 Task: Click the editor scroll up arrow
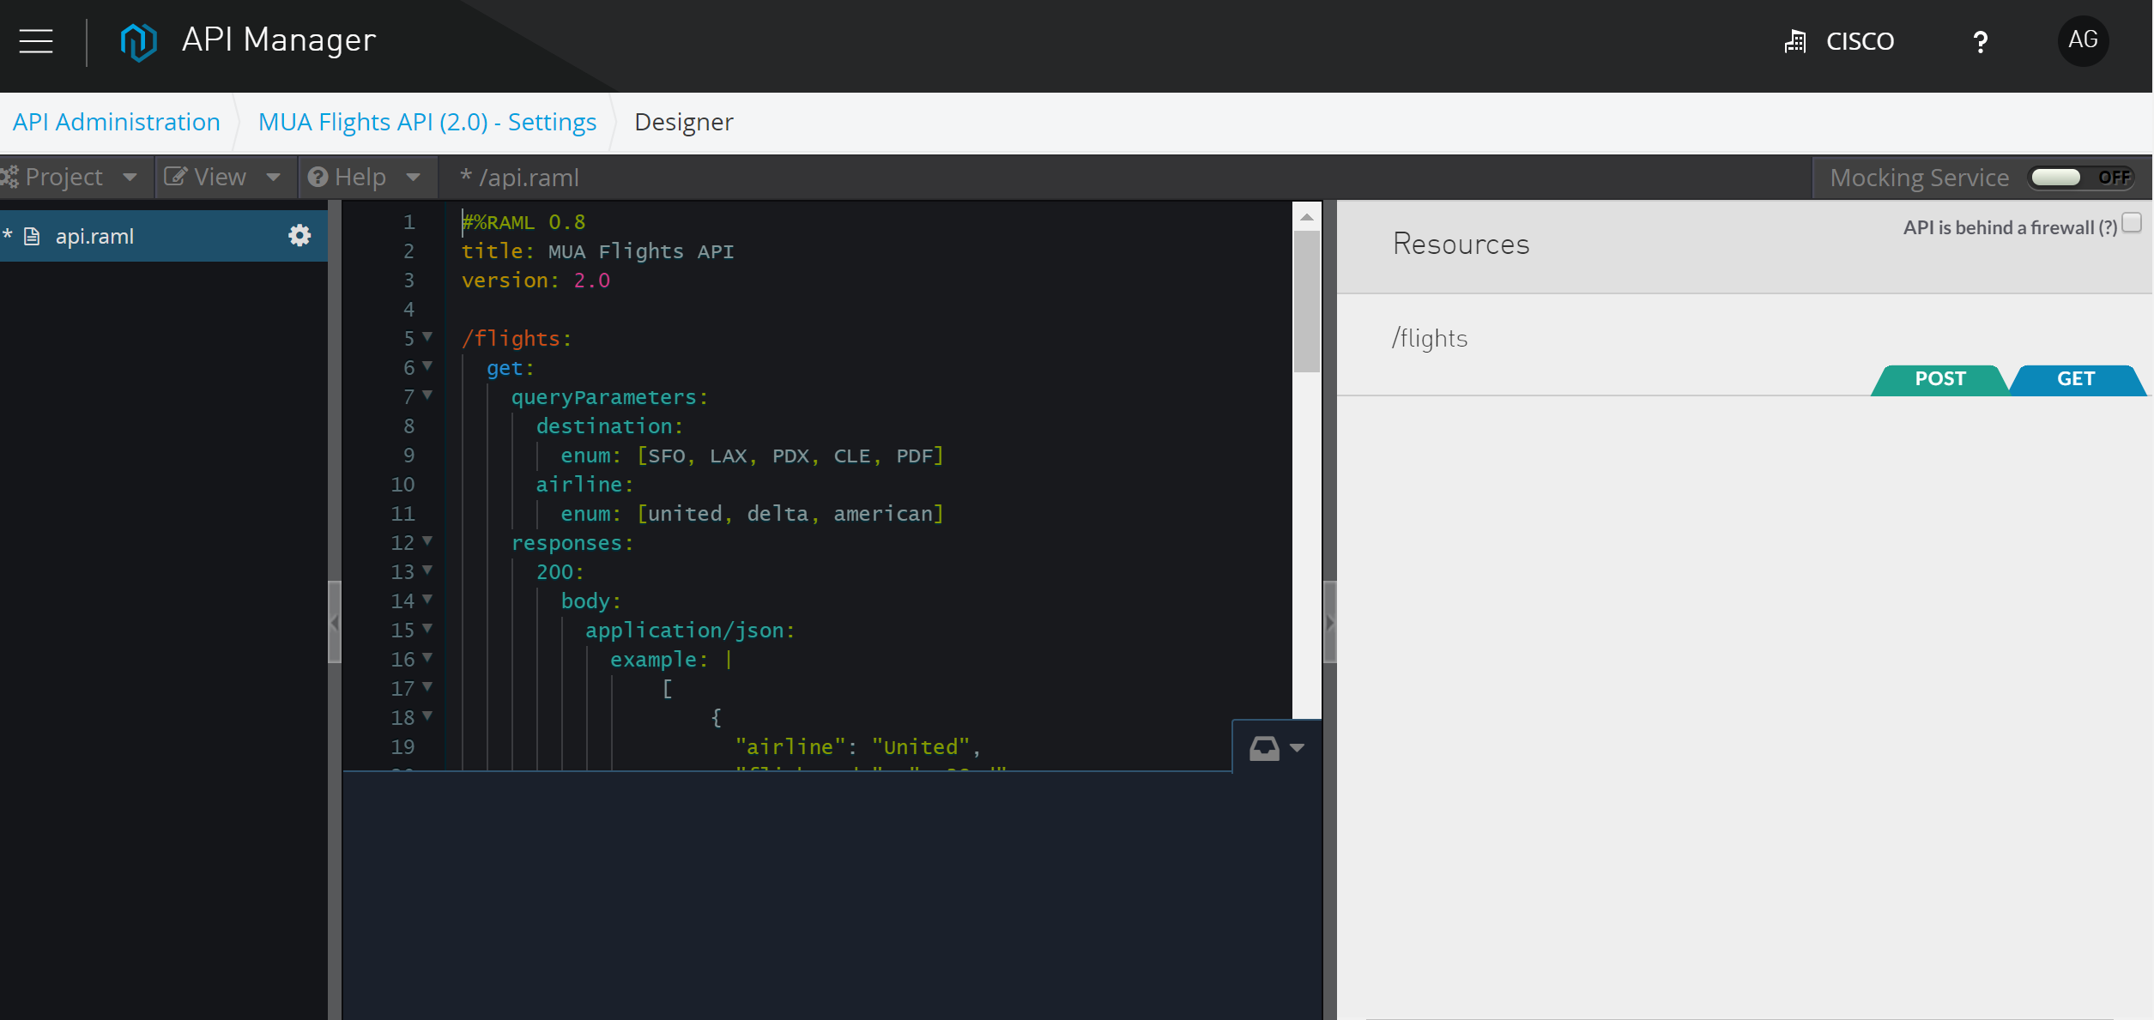coord(1306,217)
